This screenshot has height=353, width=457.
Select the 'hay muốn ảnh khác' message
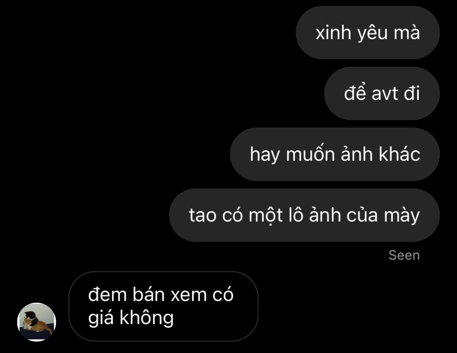(x=335, y=154)
